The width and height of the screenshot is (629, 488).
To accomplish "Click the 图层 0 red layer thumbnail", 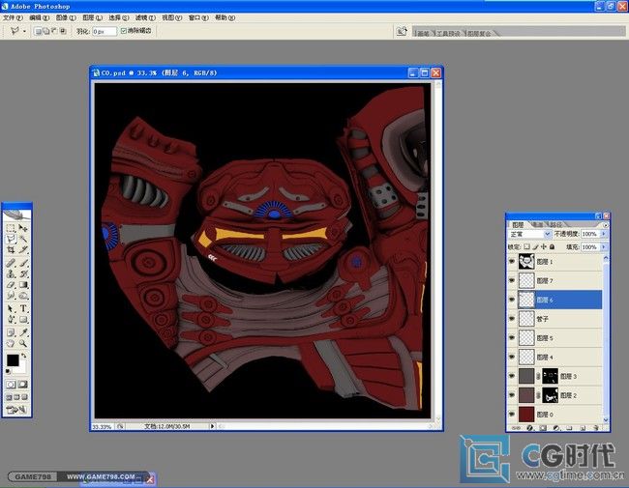I will tap(526, 415).
